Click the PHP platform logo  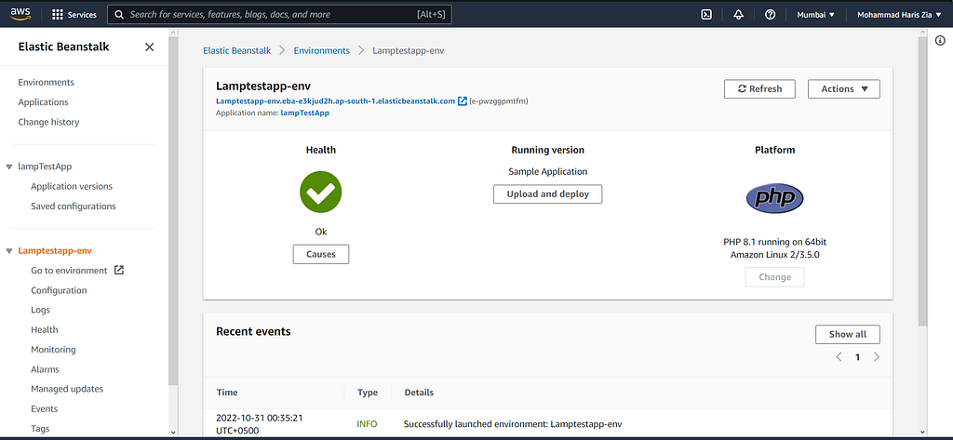775,198
